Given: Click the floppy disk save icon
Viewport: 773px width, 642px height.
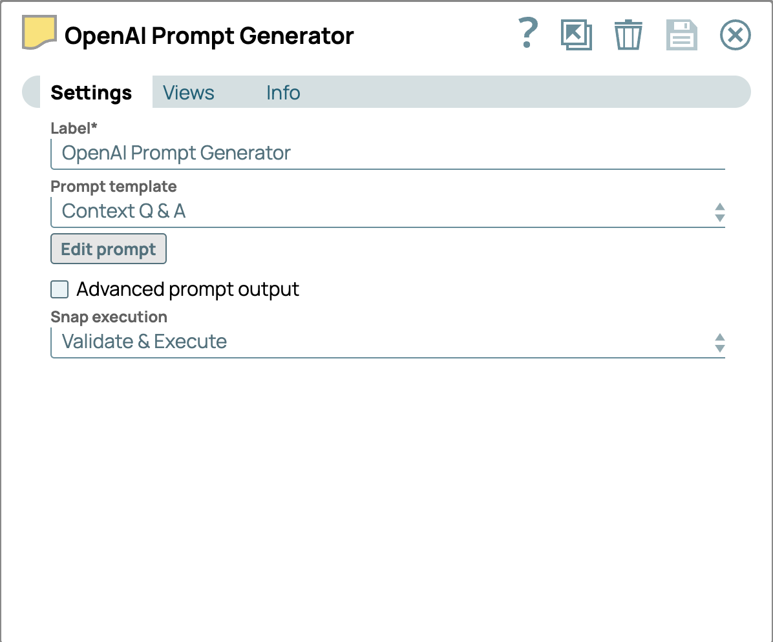Looking at the screenshot, I should click(681, 35).
